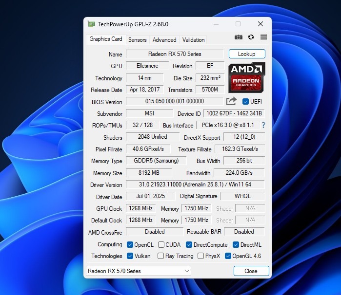Click the Name field Radeon RX 570 Series
The height and width of the screenshot is (295, 341).
(x=175, y=54)
